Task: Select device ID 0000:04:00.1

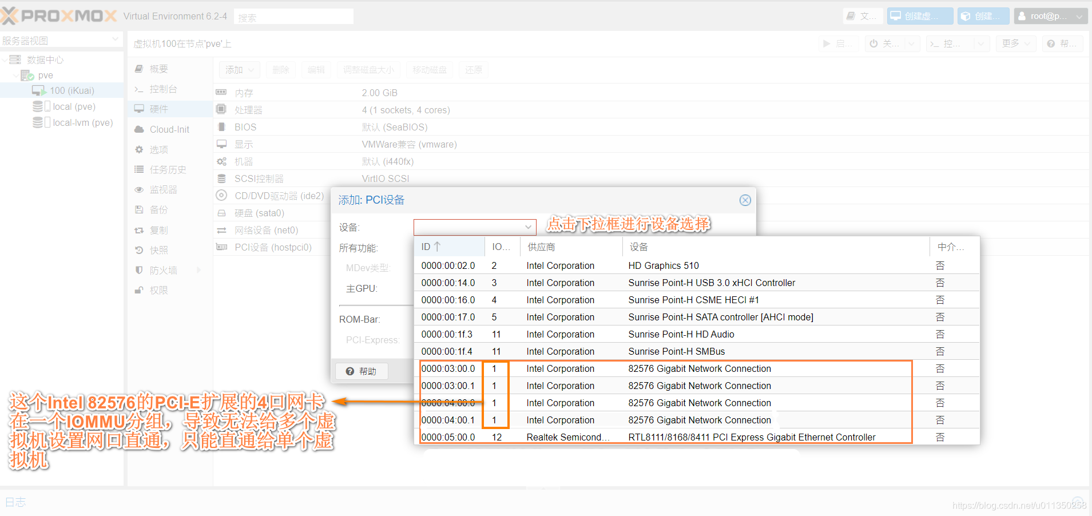Action: point(448,420)
